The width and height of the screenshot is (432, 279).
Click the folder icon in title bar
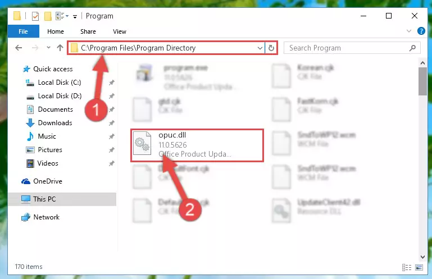pos(17,16)
